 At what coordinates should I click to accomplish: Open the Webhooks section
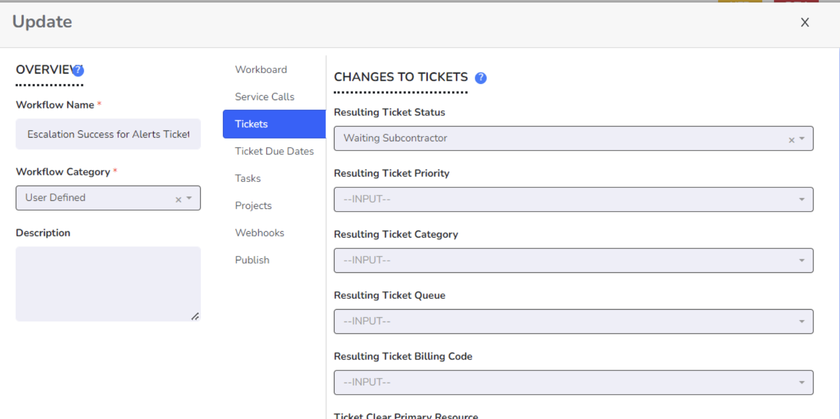point(260,233)
